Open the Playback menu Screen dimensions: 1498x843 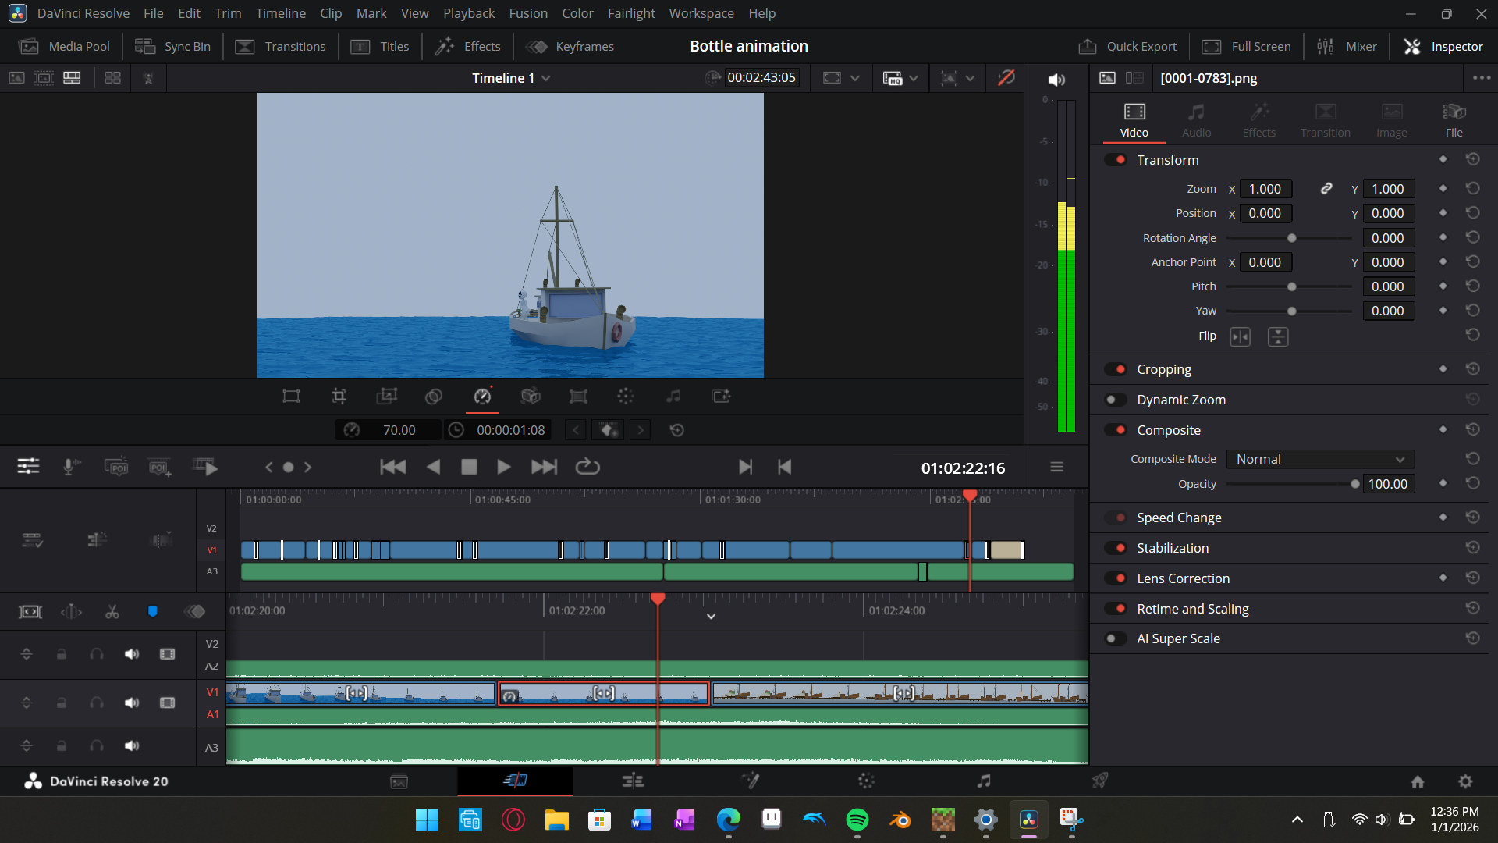(469, 13)
